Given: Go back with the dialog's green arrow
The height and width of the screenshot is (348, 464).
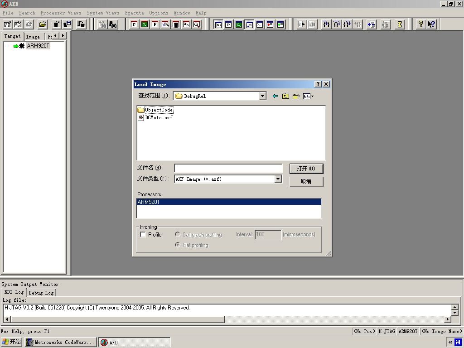Looking at the screenshot, I should click(275, 96).
